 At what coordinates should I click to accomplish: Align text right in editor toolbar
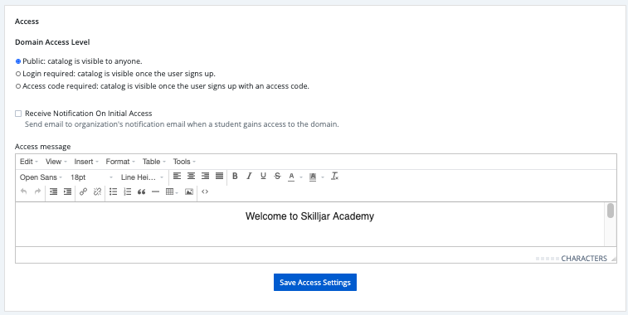[206, 176]
